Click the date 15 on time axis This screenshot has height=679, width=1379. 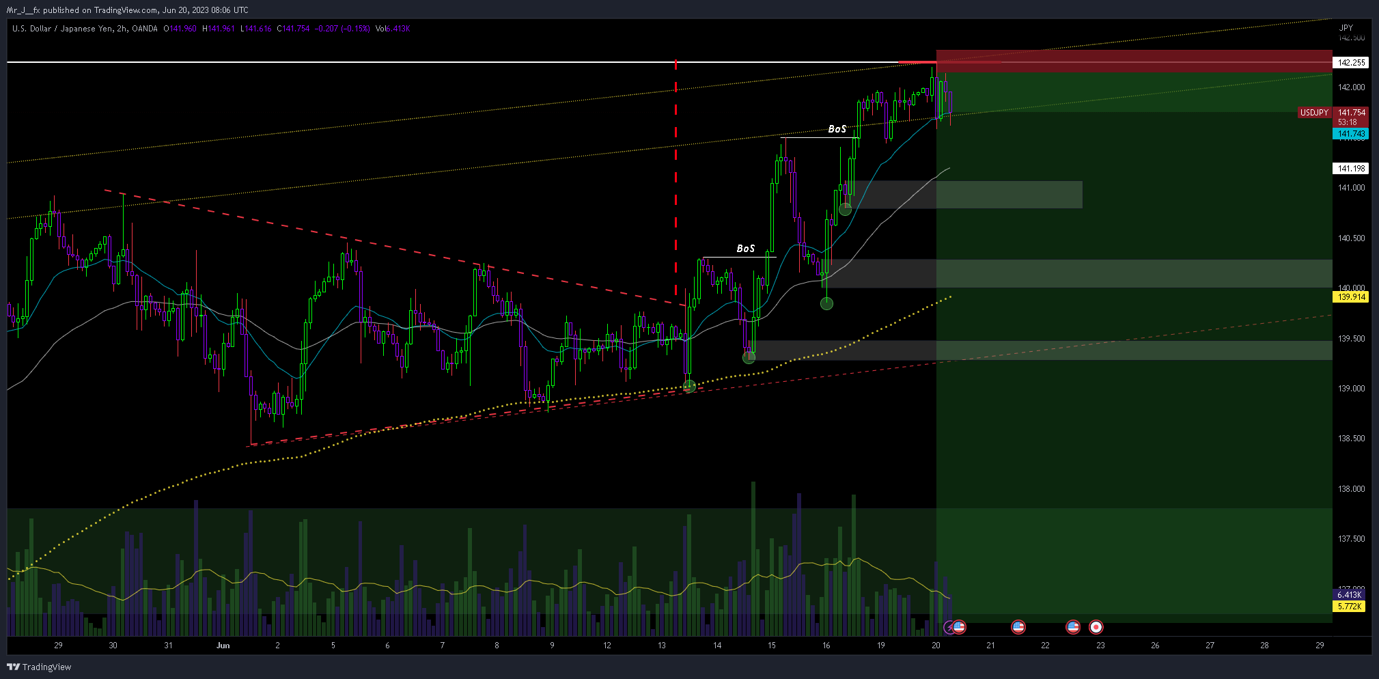[771, 646]
